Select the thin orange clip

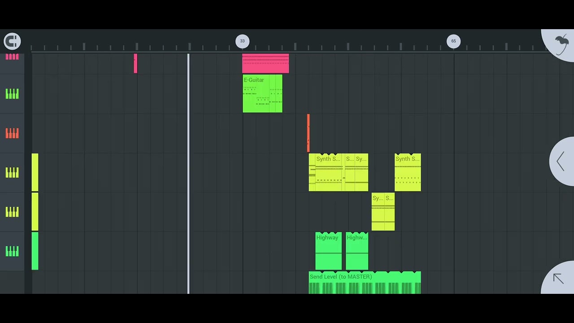(308, 133)
